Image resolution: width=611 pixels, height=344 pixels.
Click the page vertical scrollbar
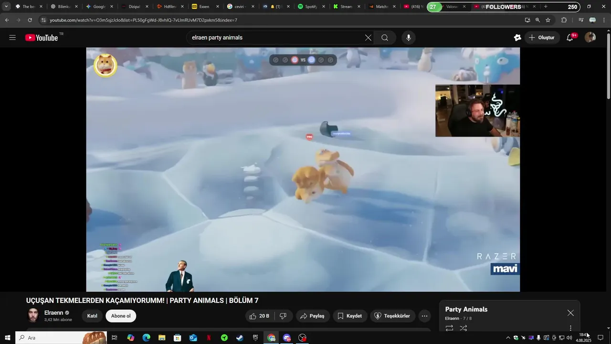pos(608,66)
